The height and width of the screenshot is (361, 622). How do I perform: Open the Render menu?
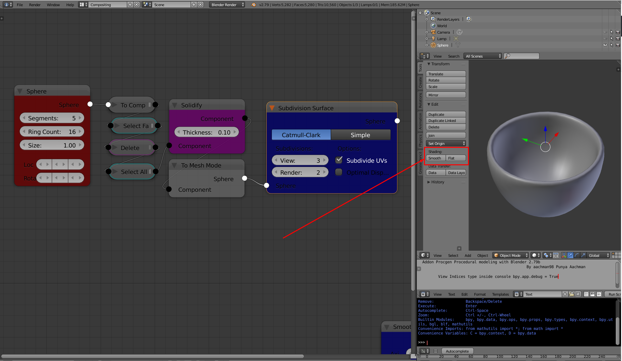pyautogui.click(x=35, y=5)
